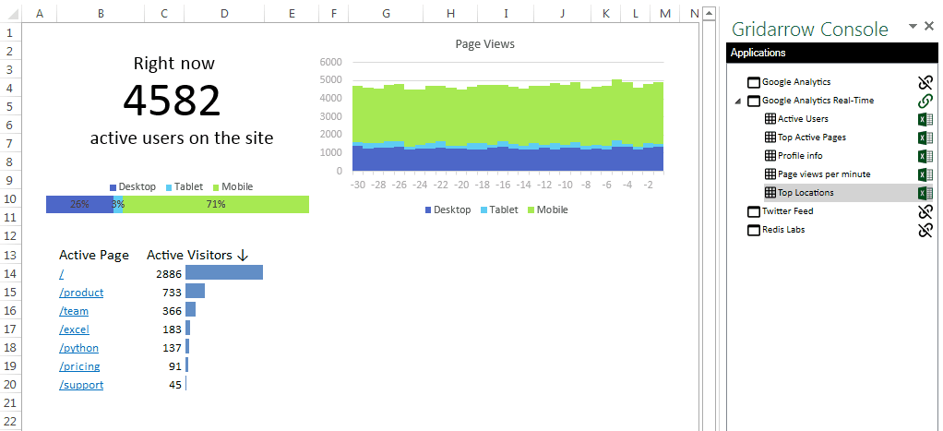Click the Active Visitors column heading
The image size is (943, 431).
point(197,256)
